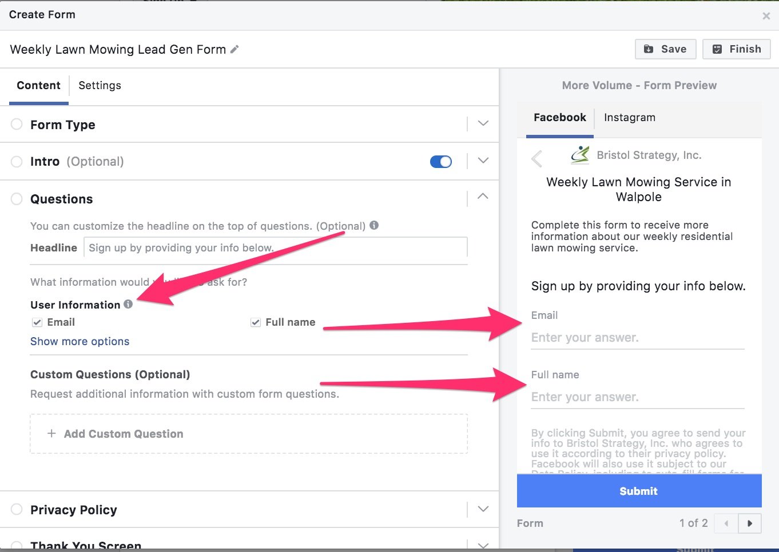Image resolution: width=779 pixels, height=552 pixels.
Task: Click the Headline input field
Action: point(276,247)
